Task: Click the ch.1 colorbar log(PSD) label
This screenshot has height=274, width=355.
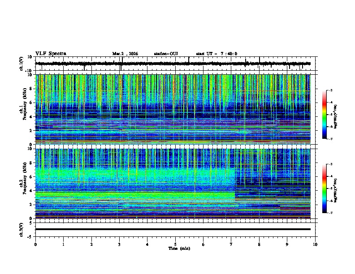Action: [x=336, y=116]
